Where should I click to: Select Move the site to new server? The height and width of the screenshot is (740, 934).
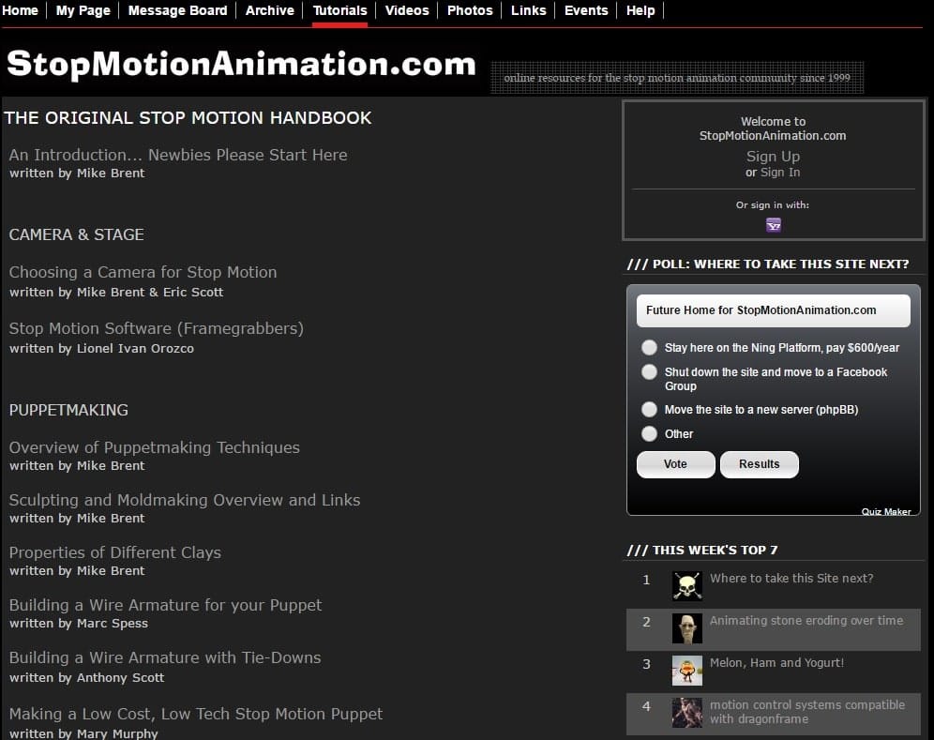pyautogui.click(x=649, y=410)
